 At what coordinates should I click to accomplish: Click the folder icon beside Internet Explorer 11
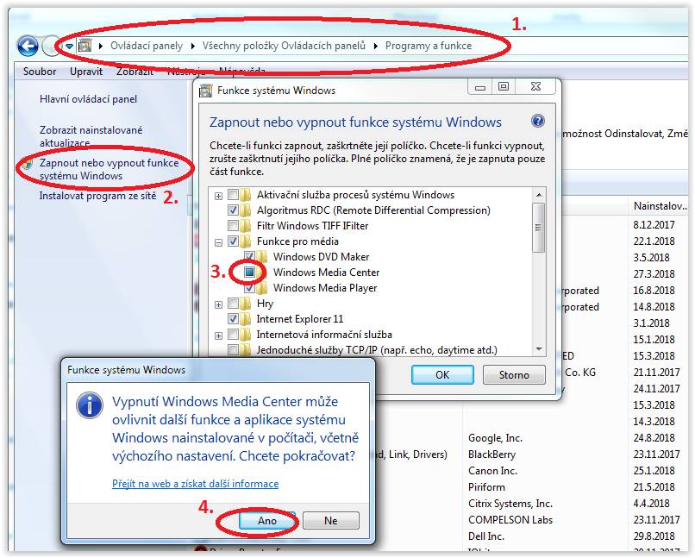click(x=246, y=319)
